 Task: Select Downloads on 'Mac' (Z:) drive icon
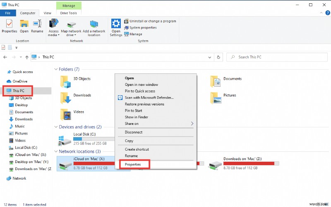coord(215,166)
